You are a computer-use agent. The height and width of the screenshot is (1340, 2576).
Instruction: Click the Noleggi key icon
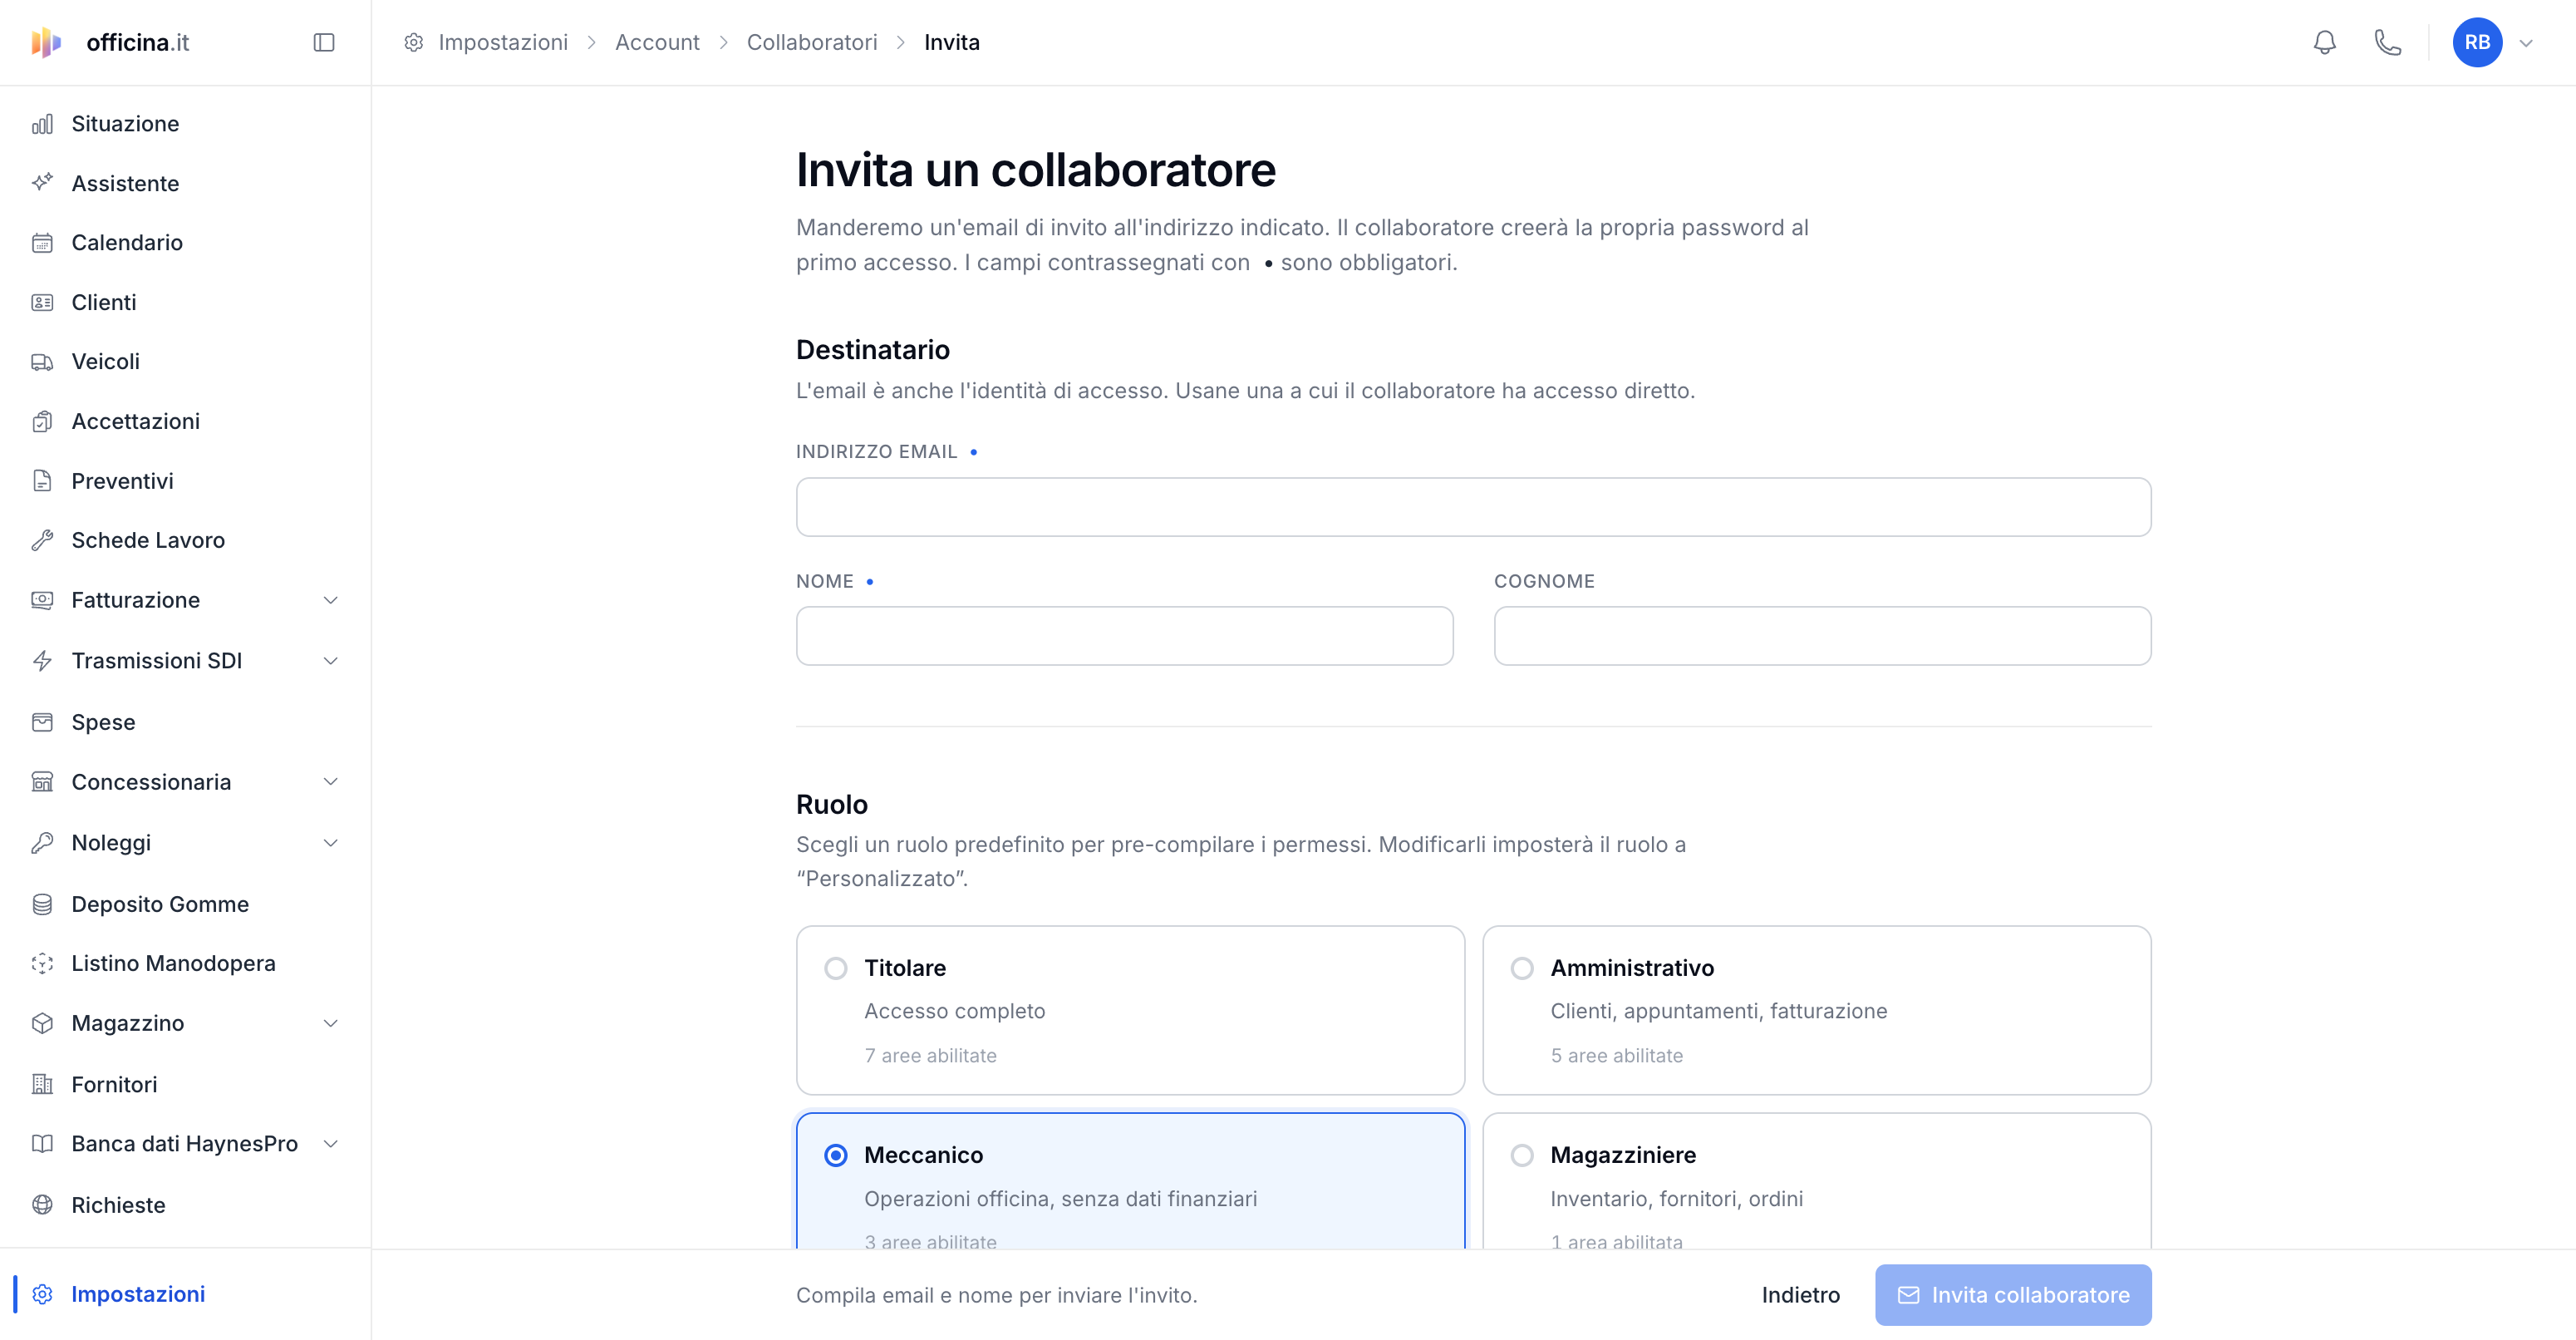pos(42,843)
